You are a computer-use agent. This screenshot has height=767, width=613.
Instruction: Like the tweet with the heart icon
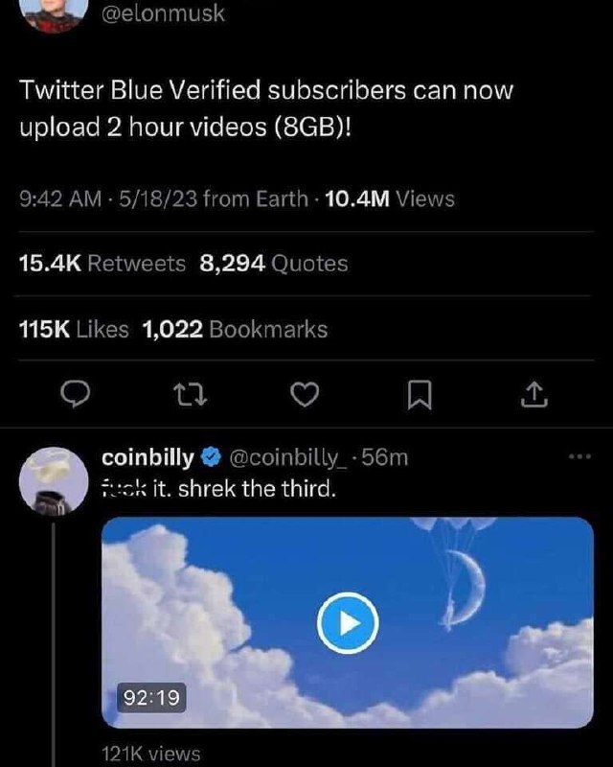304,394
